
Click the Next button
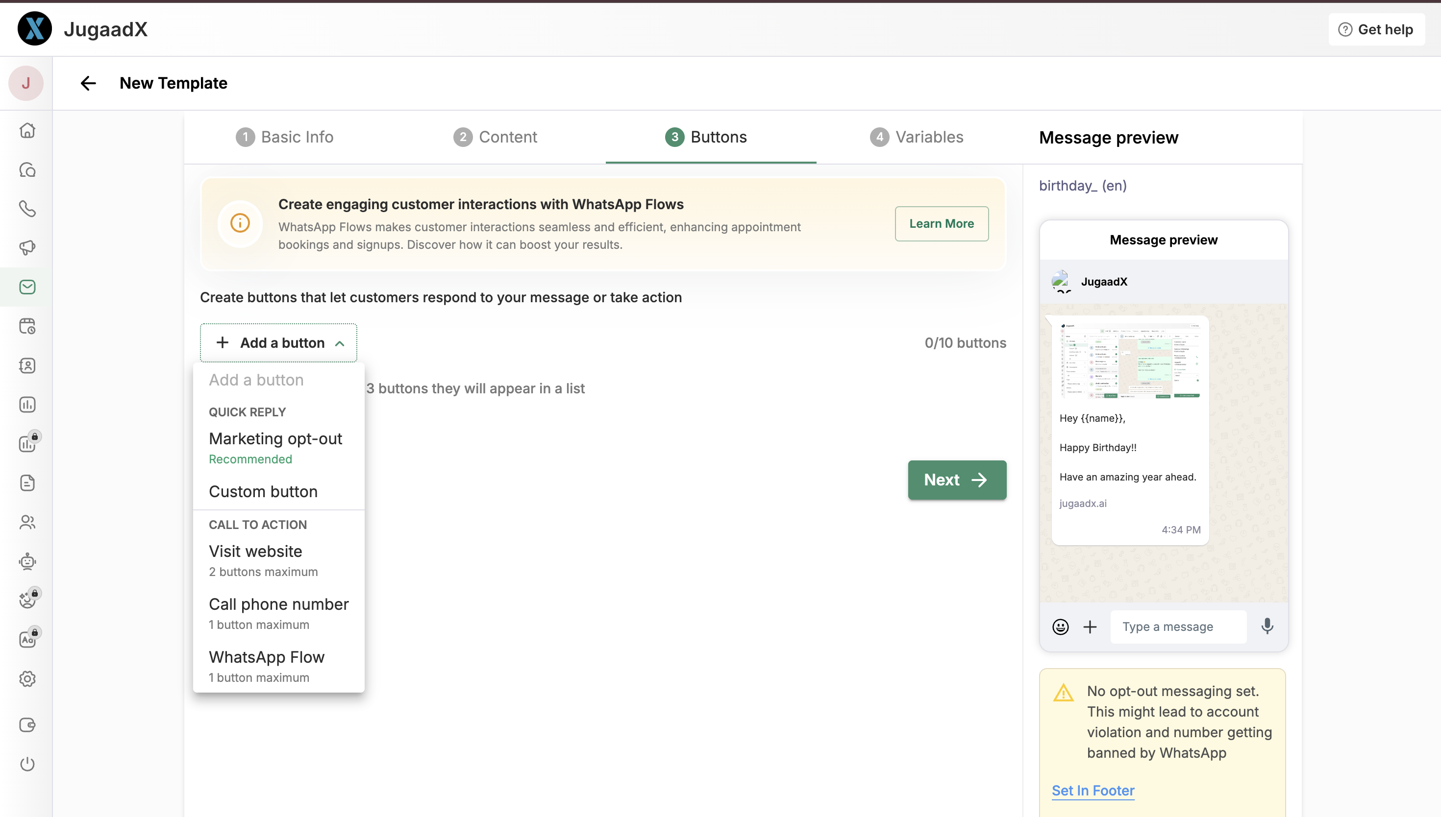tap(957, 480)
